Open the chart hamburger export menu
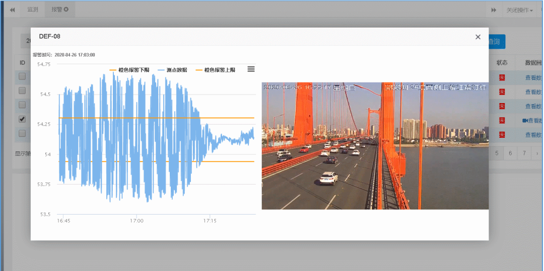This screenshot has width=544, height=271. (251, 69)
